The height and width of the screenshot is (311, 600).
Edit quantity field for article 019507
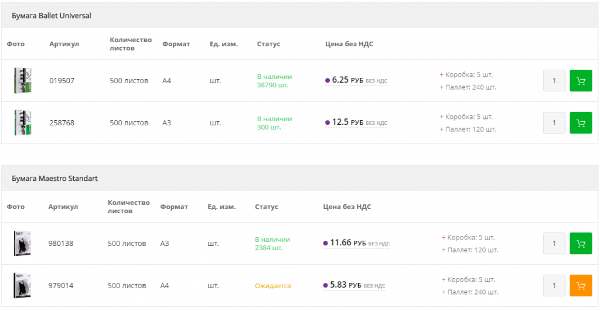pos(554,81)
